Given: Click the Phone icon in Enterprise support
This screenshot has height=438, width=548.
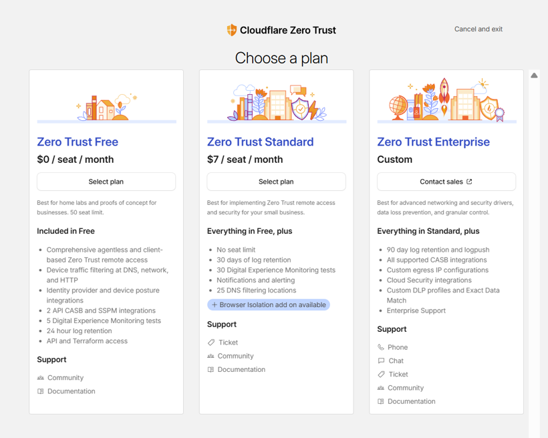Looking at the screenshot, I should click(381, 347).
